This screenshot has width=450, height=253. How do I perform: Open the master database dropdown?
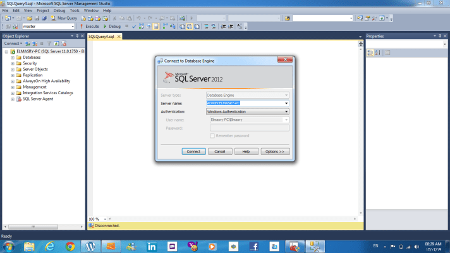[72, 27]
